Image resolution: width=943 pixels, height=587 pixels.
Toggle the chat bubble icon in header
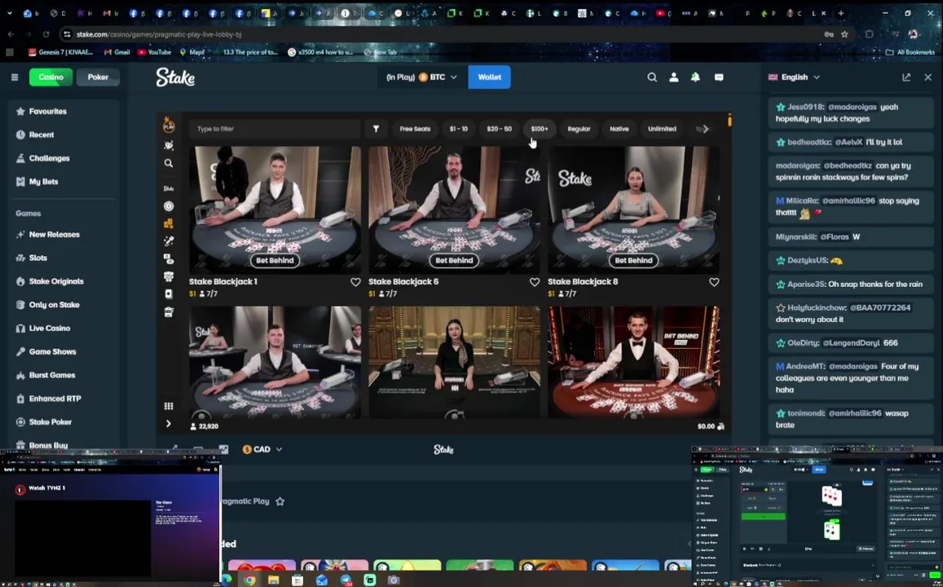pos(719,77)
